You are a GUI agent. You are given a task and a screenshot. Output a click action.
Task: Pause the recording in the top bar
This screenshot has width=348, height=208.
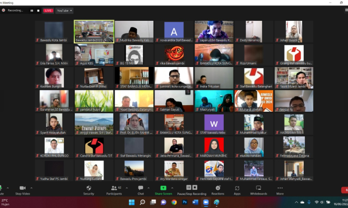(32, 10)
